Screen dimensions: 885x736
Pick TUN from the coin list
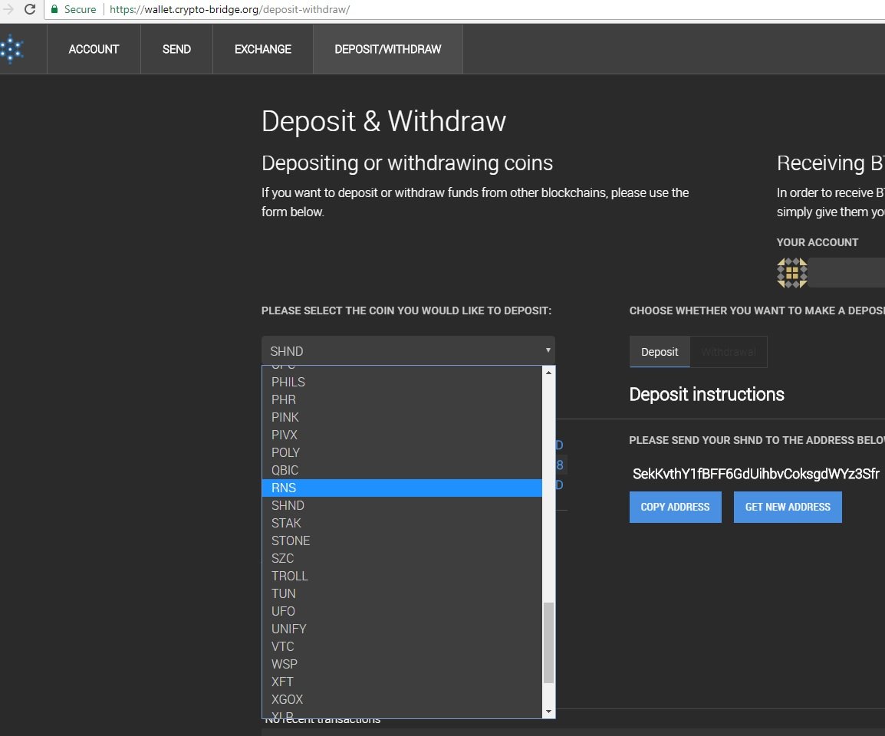click(402, 593)
